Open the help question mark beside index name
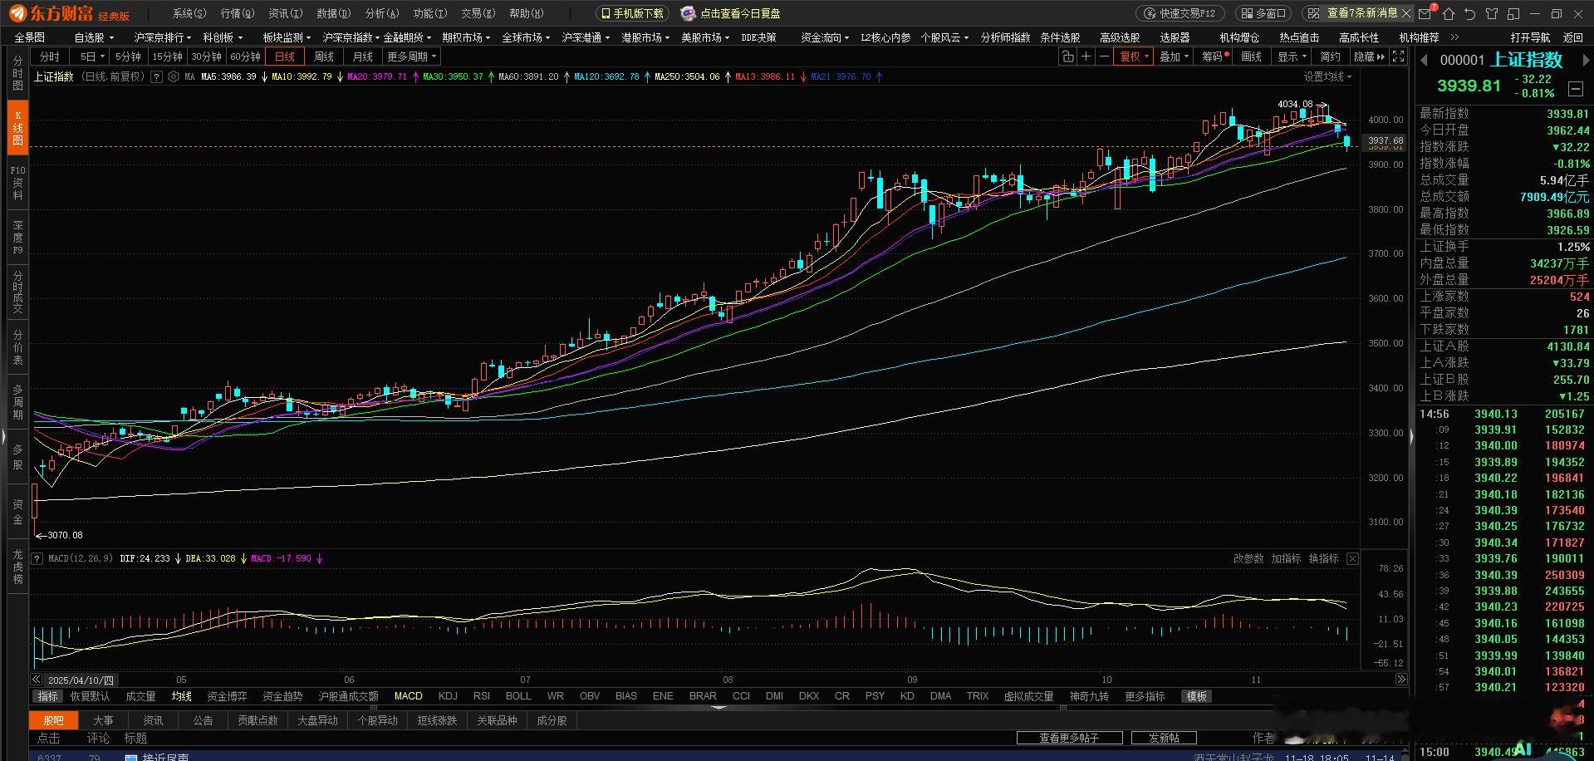The image size is (1594, 761). pos(157,76)
